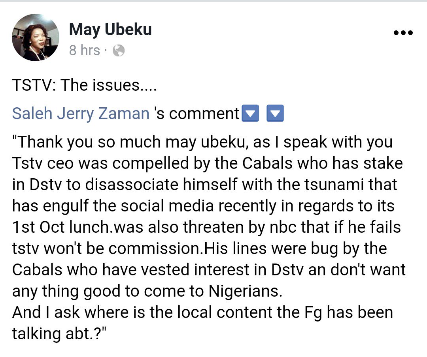Click the "8 hrs" post timestamp
Image resolution: width=427 pixels, height=357 pixels.
85,50
